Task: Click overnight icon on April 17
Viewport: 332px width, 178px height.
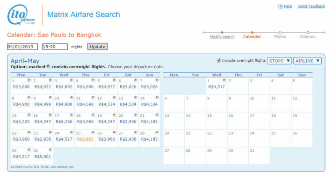Action: (72, 115)
